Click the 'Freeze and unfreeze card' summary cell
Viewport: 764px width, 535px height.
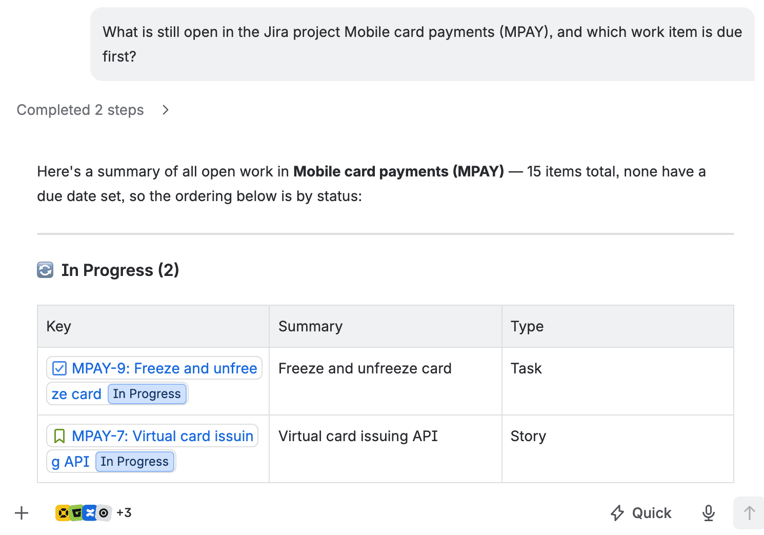tap(386, 381)
